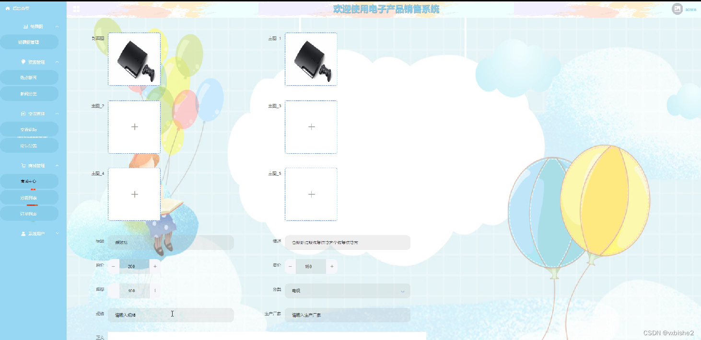Screen dimensions: 701x340
Task: Click the 生产厂家 input field
Action: point(348,315)
